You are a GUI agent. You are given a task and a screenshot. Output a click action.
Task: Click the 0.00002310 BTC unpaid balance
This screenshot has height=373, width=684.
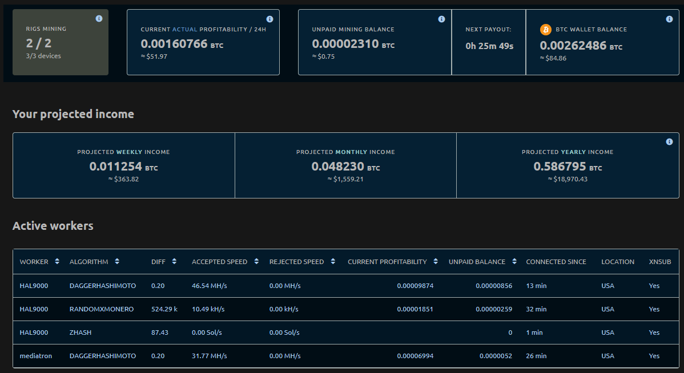(x=353, y=44)
